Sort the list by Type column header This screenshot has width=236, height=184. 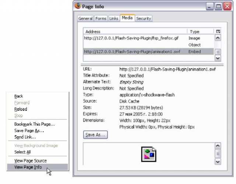[200, 32]
